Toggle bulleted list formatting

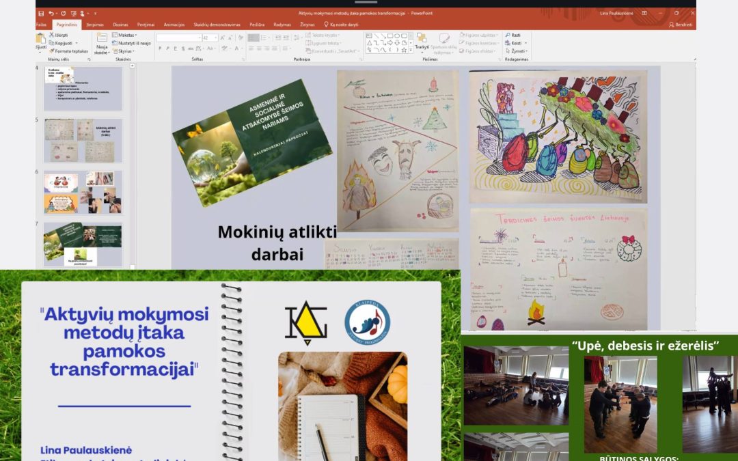click(x=254, y=38)
